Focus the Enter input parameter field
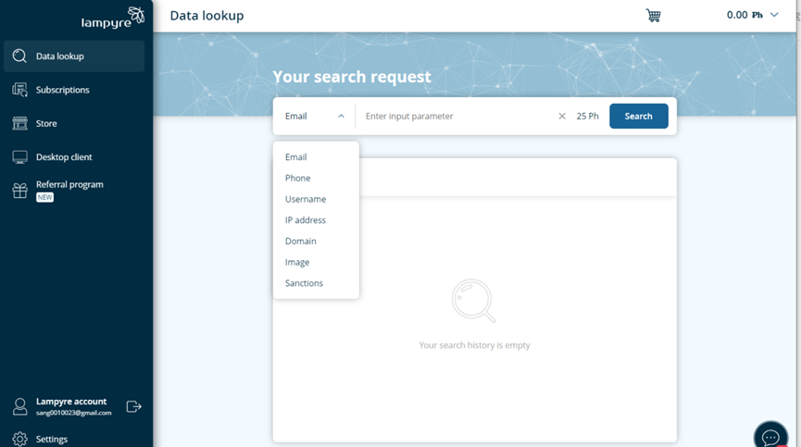 [457, 117]
